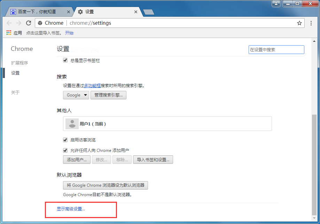Uncheck 总是显示书签栏 checkbox
This screenshot has height=224, width=320.
click(65, 60)
